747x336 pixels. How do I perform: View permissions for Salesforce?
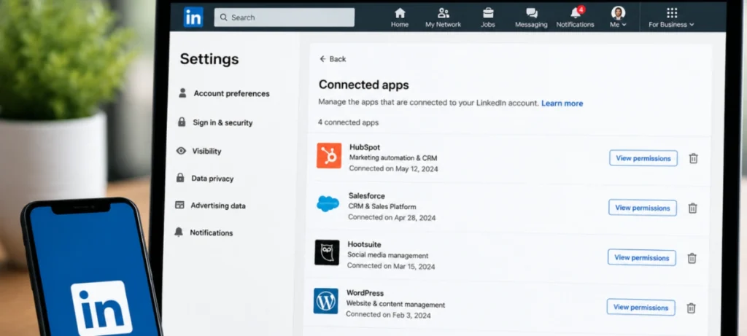643,208
